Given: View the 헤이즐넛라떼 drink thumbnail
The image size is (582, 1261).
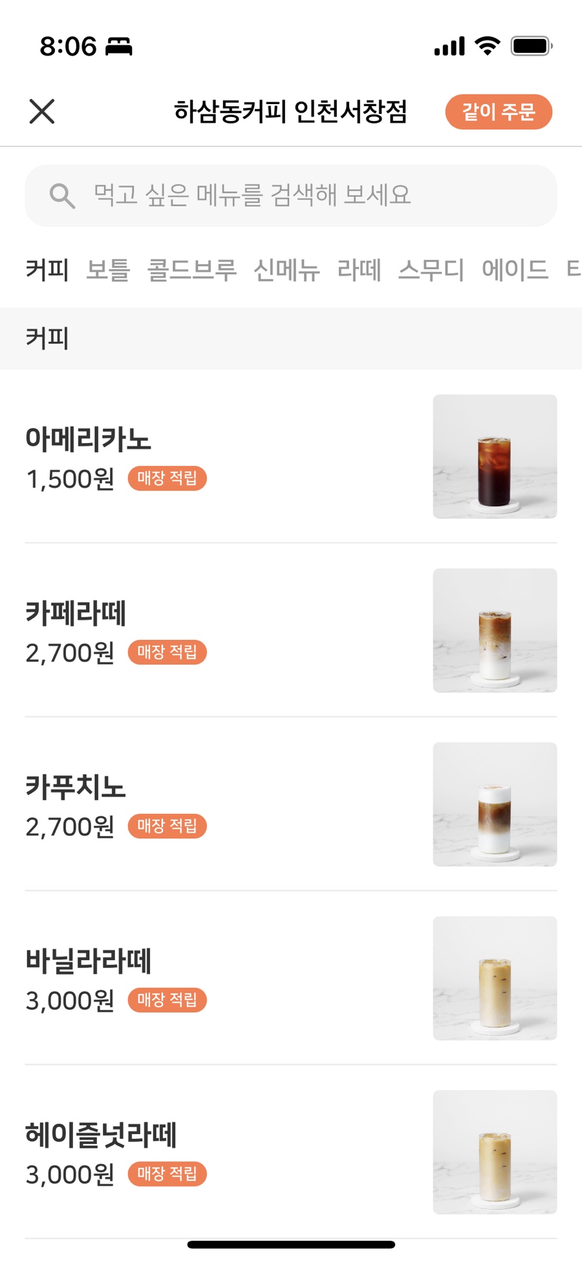Looking at the screenshot, I should [495, 1152].
